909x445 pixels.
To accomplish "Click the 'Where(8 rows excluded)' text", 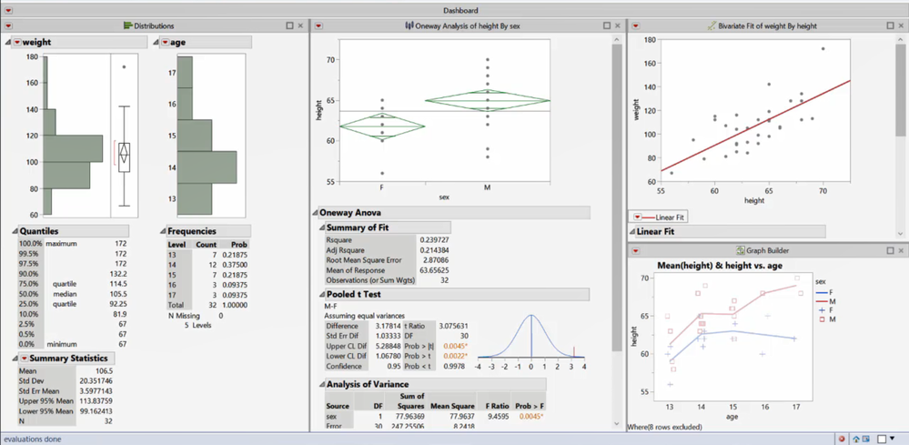I will point(665,427).
